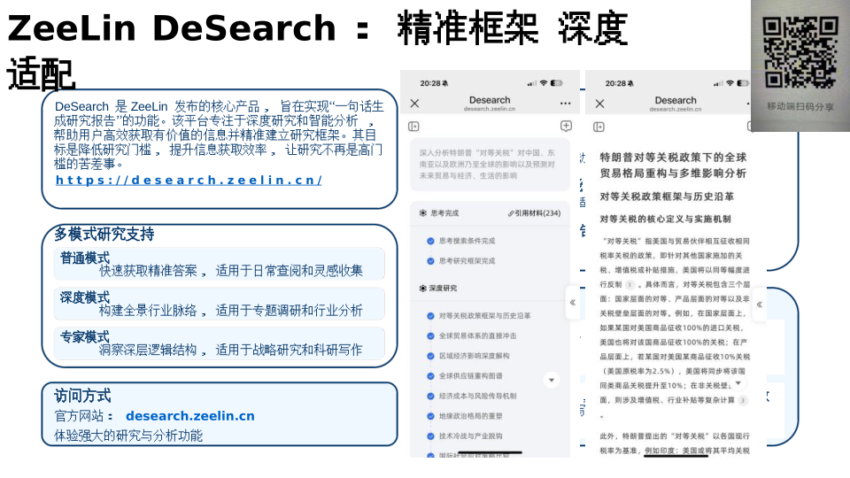850x478 pixels.
Task: Click the report title 特朗普对等关税政策下的全球
Action: pos(673,158)
